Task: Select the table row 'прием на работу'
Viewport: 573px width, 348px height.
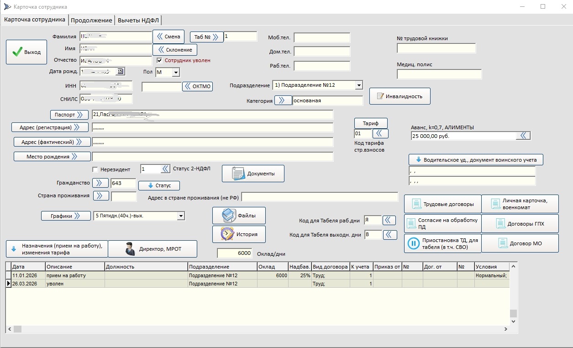Action: 258,276
